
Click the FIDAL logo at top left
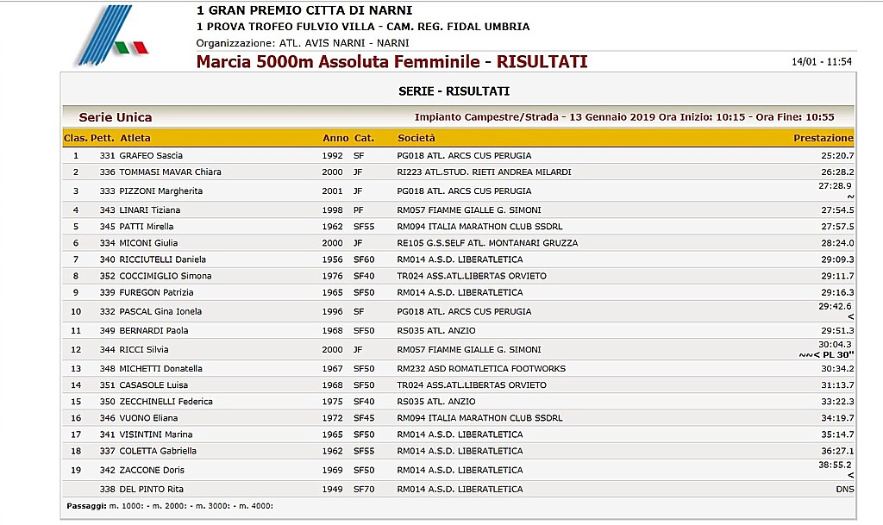[111, 34]
